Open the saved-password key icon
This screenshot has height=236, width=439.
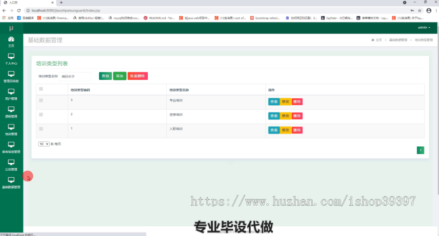pyautogui.click(x=412, y=11)
